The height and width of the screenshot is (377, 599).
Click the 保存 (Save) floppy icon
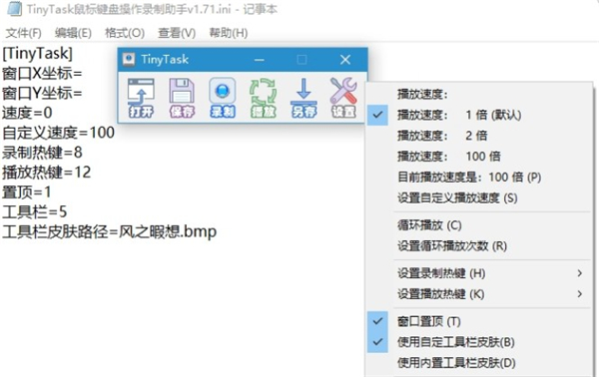(182, 98)
